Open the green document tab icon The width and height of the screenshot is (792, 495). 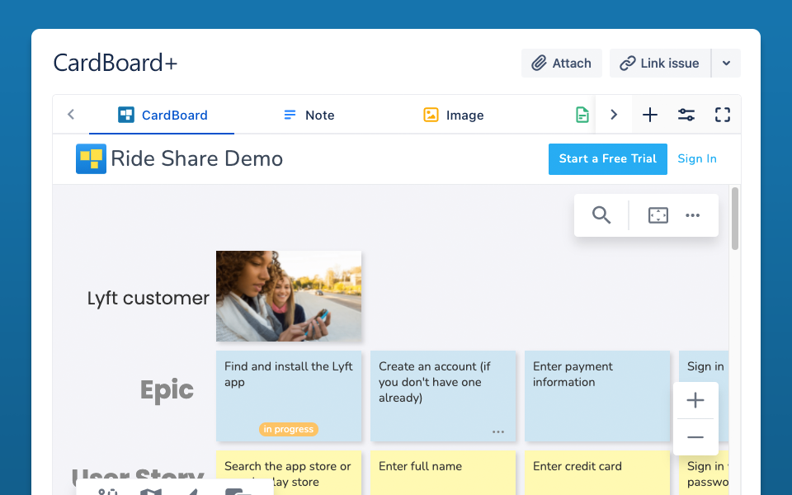[582, 115]
